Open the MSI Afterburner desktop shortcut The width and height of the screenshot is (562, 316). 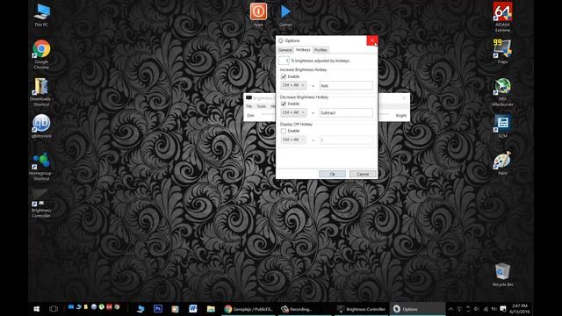502,91
